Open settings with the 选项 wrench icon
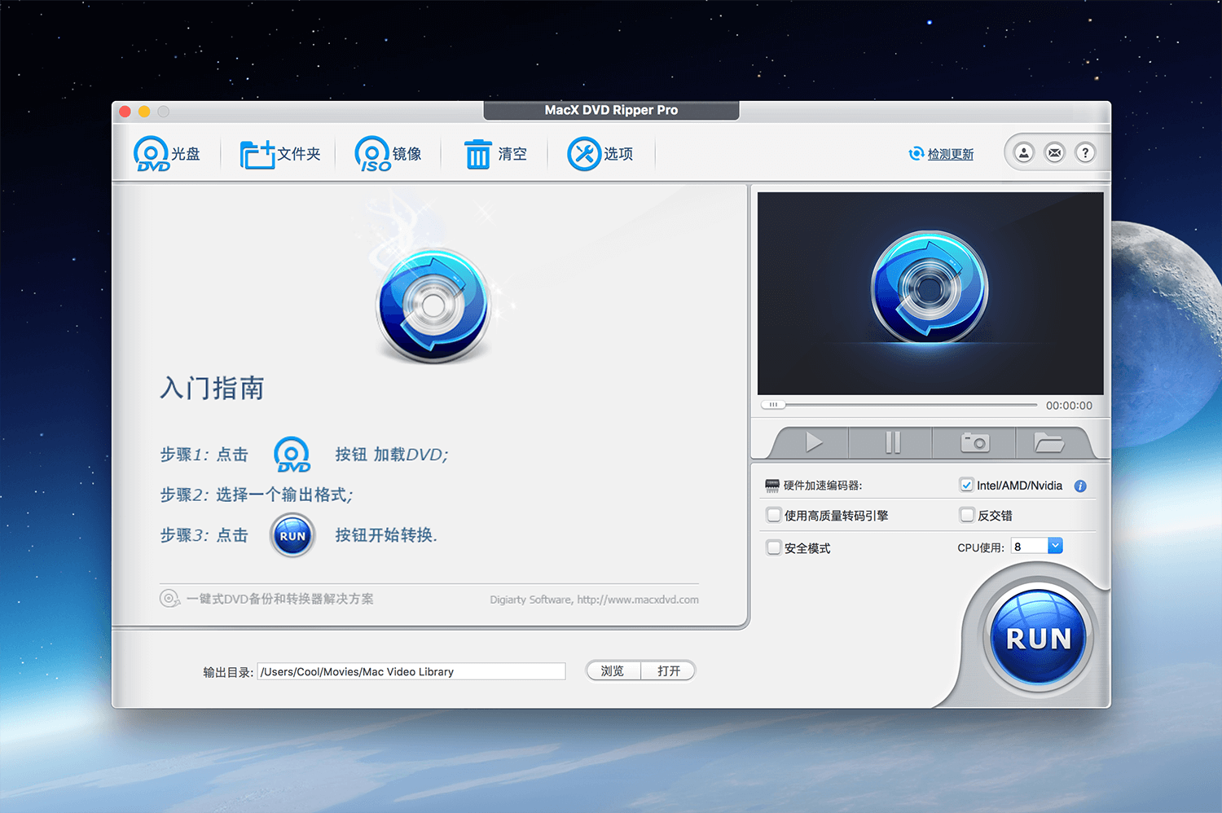This screenshot has width=1222, height=813. [x=600, y=153]
